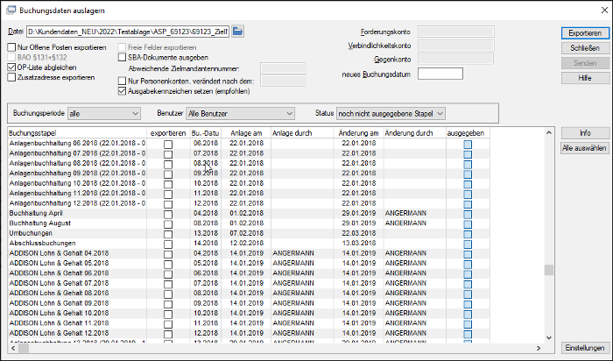Sort by Anlage am column header

click(x=246, y=133)
